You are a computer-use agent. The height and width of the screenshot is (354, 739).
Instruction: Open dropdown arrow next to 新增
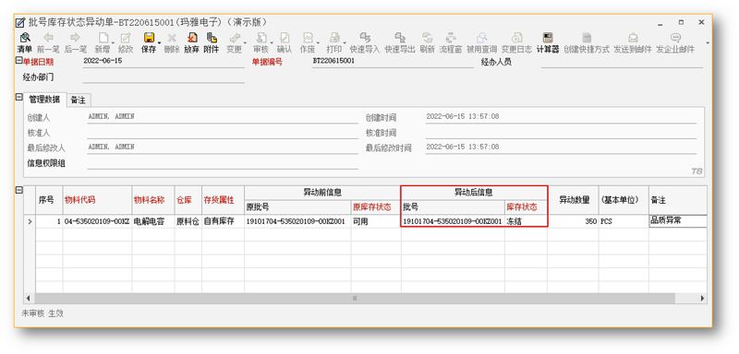point(114,42)
